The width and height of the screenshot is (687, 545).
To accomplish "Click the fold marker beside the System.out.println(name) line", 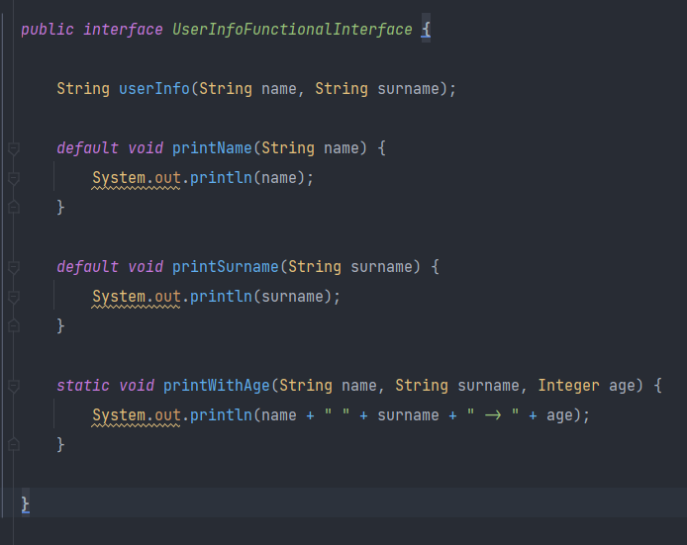I will [x=14, y=178].
